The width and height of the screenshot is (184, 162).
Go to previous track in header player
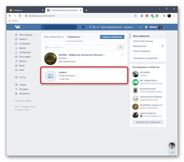point(90,27)
